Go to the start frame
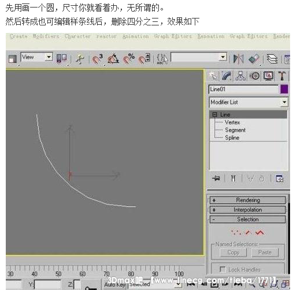The width and height of the screenshot is (293, 290). click(x=191, y=284)
